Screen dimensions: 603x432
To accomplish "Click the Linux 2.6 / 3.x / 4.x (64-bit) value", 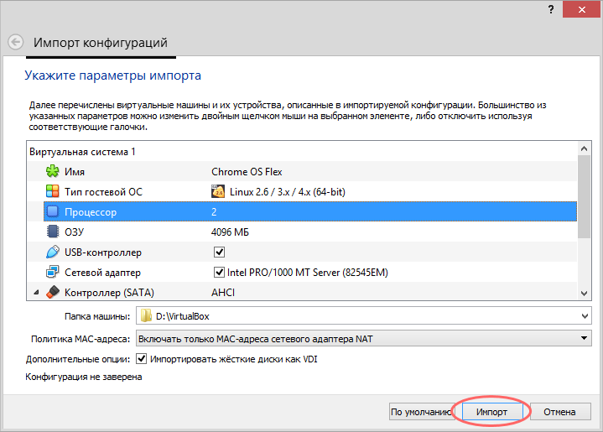I will [x=288, y=191].
